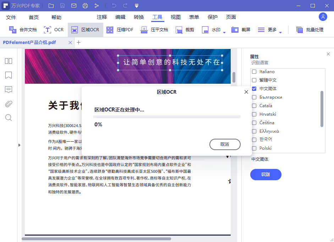This screenshot has width=334, height=242.
Task: Enable the Italiano recognition language
Action: [x=254, y=71]
